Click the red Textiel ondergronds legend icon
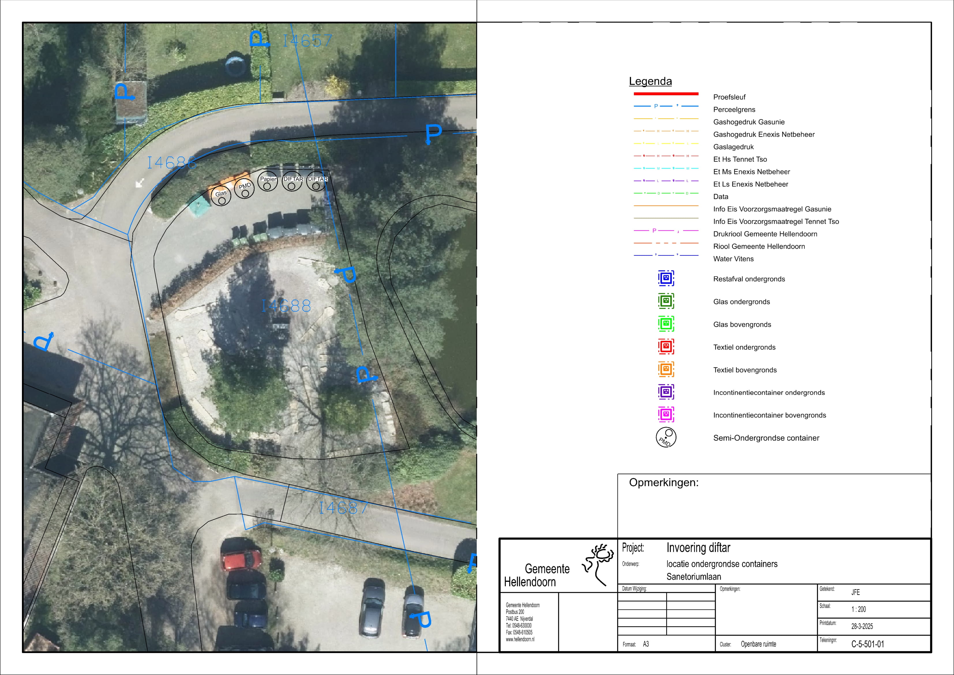 (x=666, y=346)
